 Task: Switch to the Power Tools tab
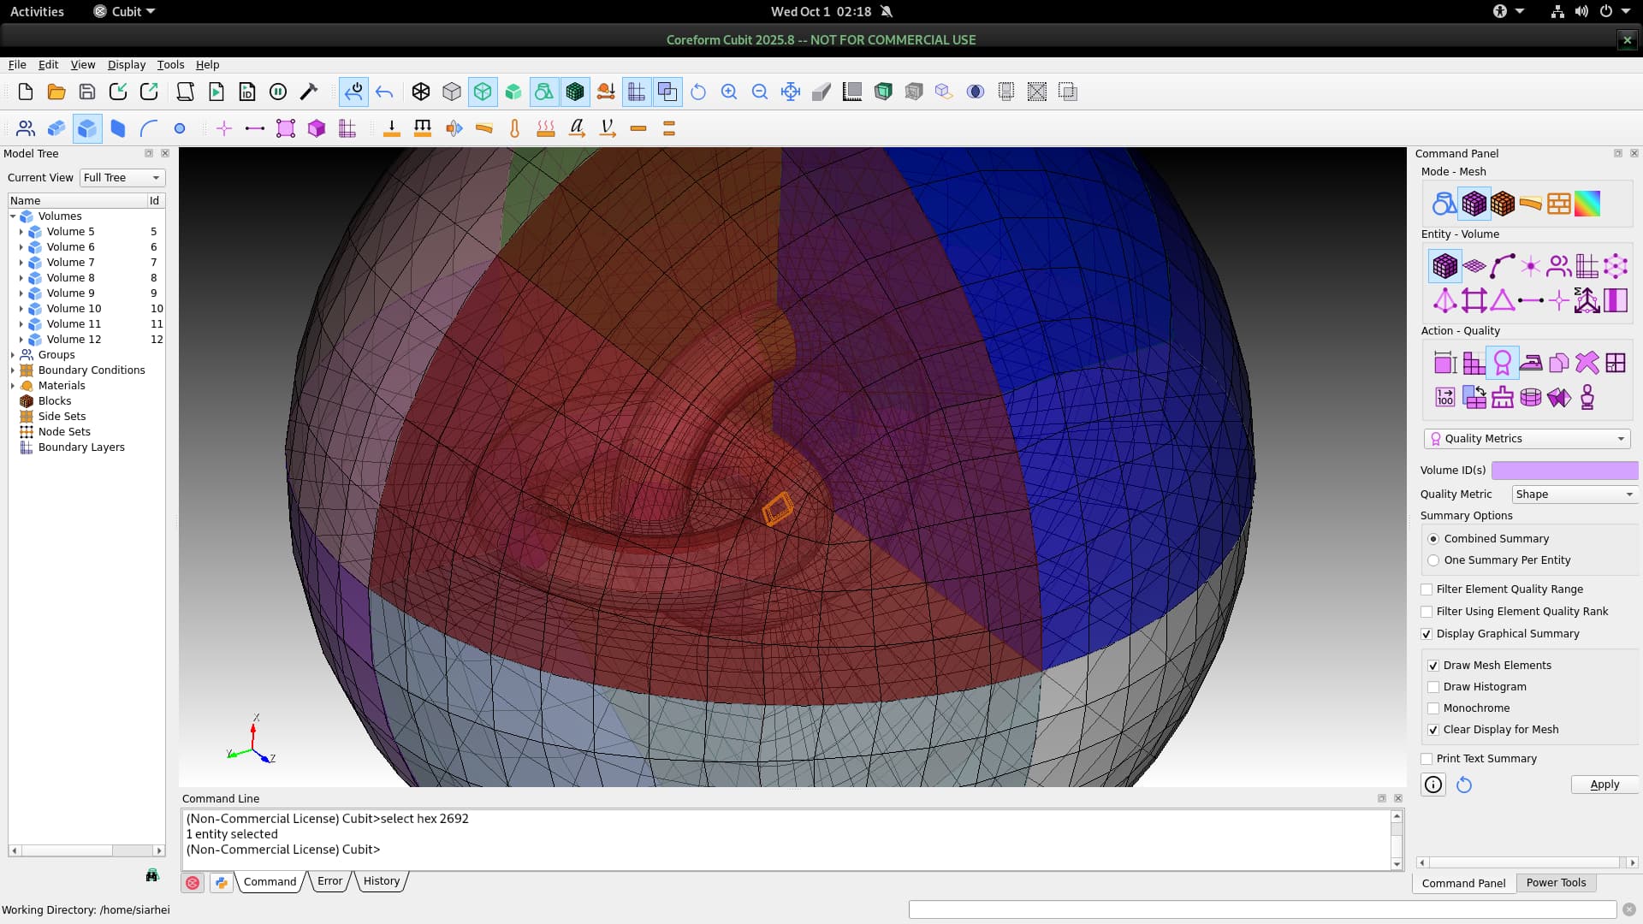[1555, 883]
